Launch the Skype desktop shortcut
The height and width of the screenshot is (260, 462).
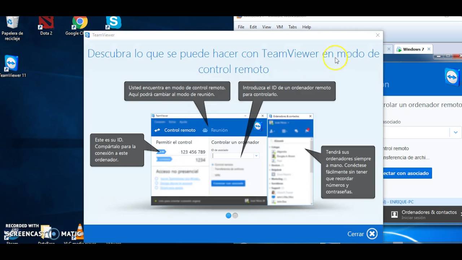coord(113,23)
